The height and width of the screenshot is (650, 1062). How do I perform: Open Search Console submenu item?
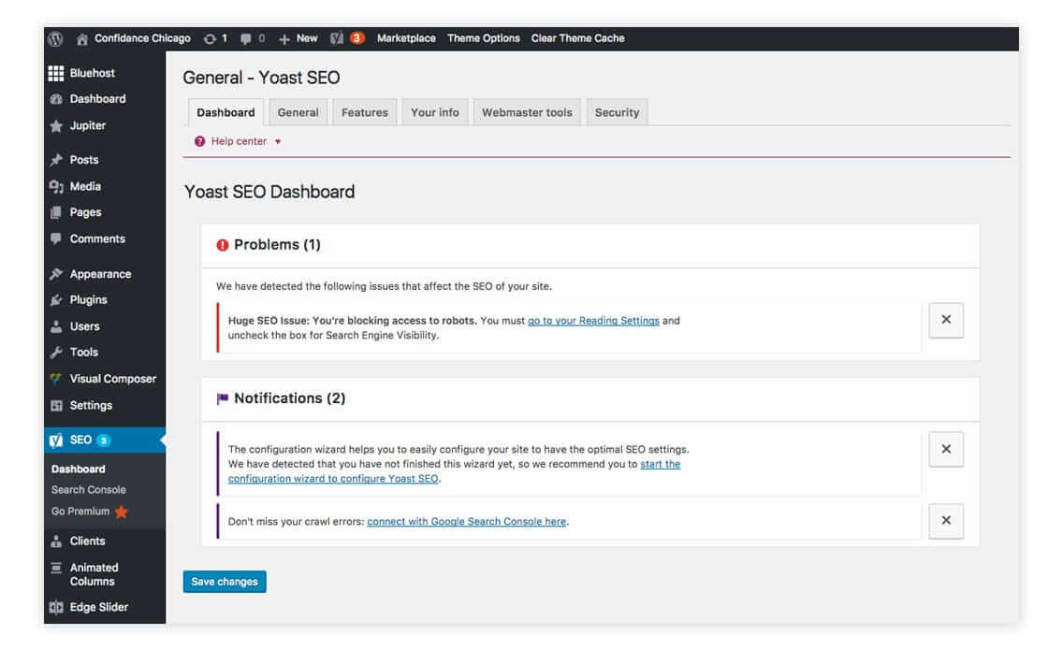pyautogui.click(x=89, y=489)
